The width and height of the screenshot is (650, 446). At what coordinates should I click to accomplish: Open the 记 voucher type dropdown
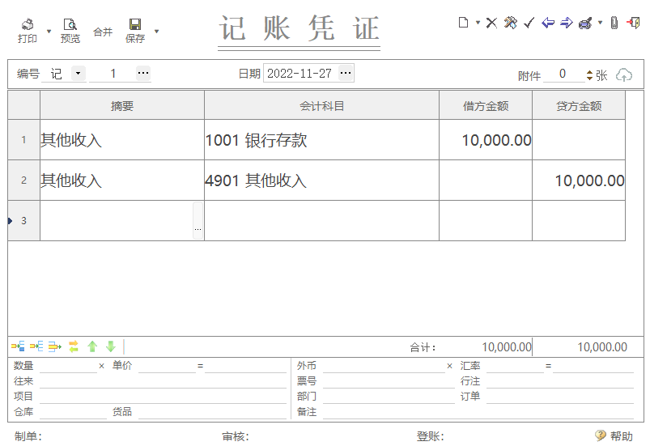point(78,74)
